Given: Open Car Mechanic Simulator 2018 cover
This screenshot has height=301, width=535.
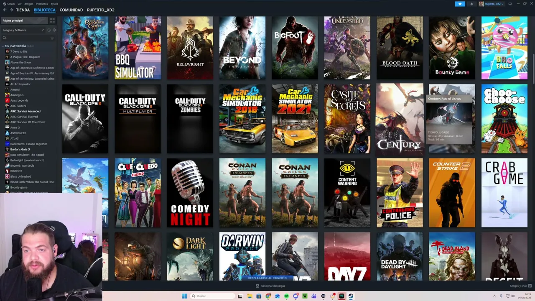Looking at the screenshot, I should coord(242,119).
